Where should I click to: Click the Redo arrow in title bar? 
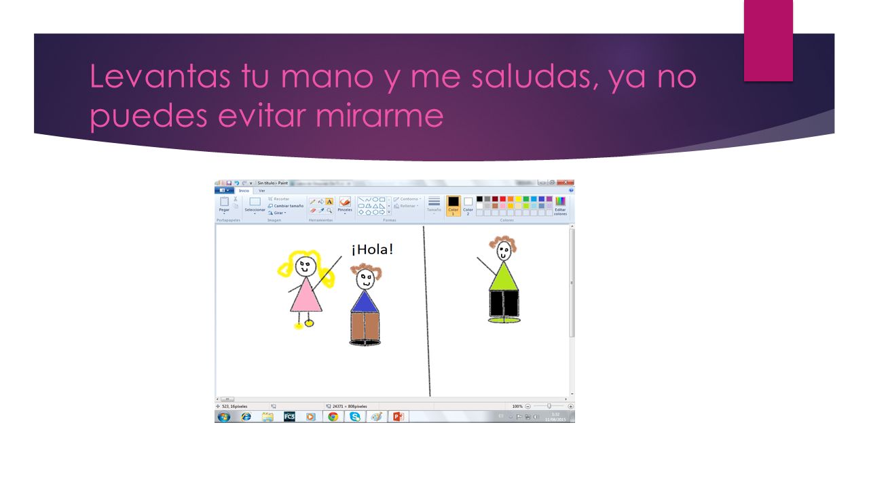(244, 183)
